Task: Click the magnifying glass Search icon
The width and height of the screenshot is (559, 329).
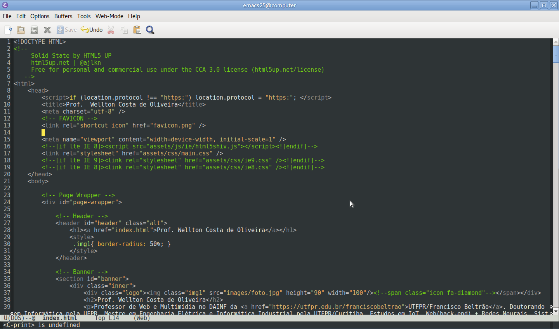Action: point(150,30)
